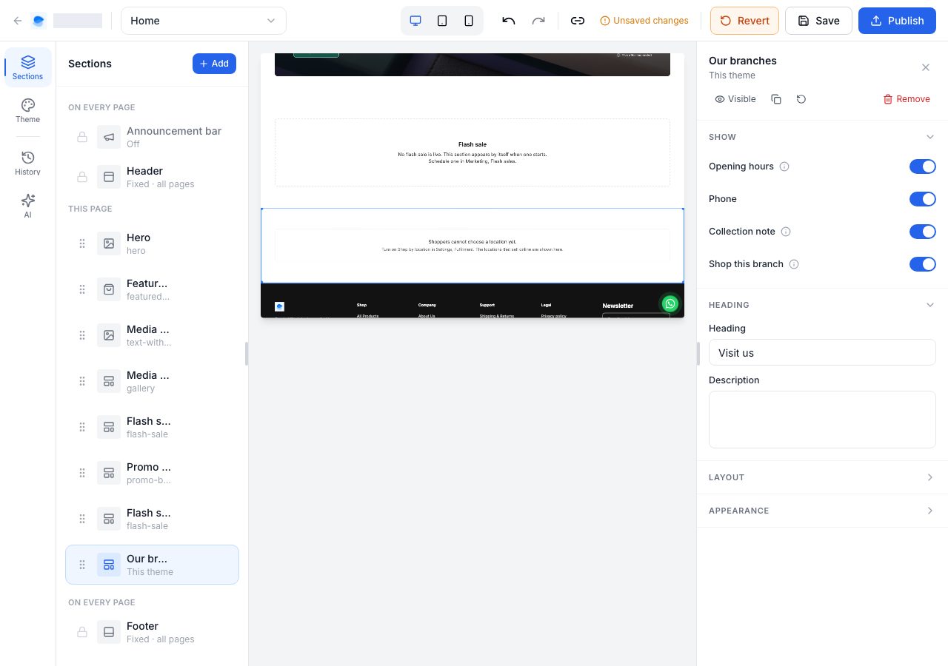Click the WhatsApp chat bubble
This screenshot has height=666, width=948.
coord(670,303)
